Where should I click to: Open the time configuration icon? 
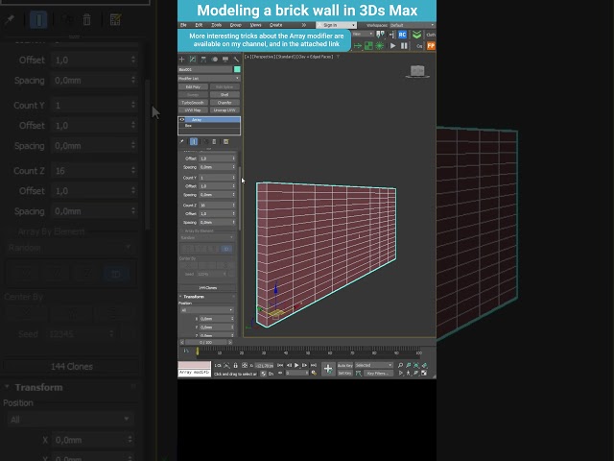pos(314,374)
